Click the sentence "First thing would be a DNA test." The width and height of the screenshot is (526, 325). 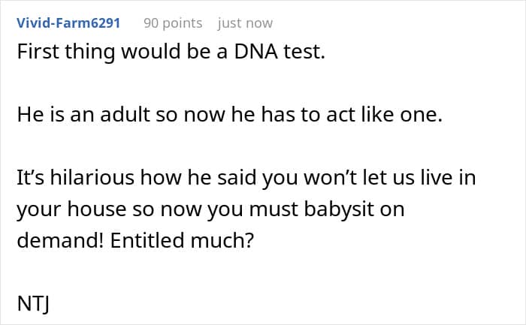tap(171, 56)
